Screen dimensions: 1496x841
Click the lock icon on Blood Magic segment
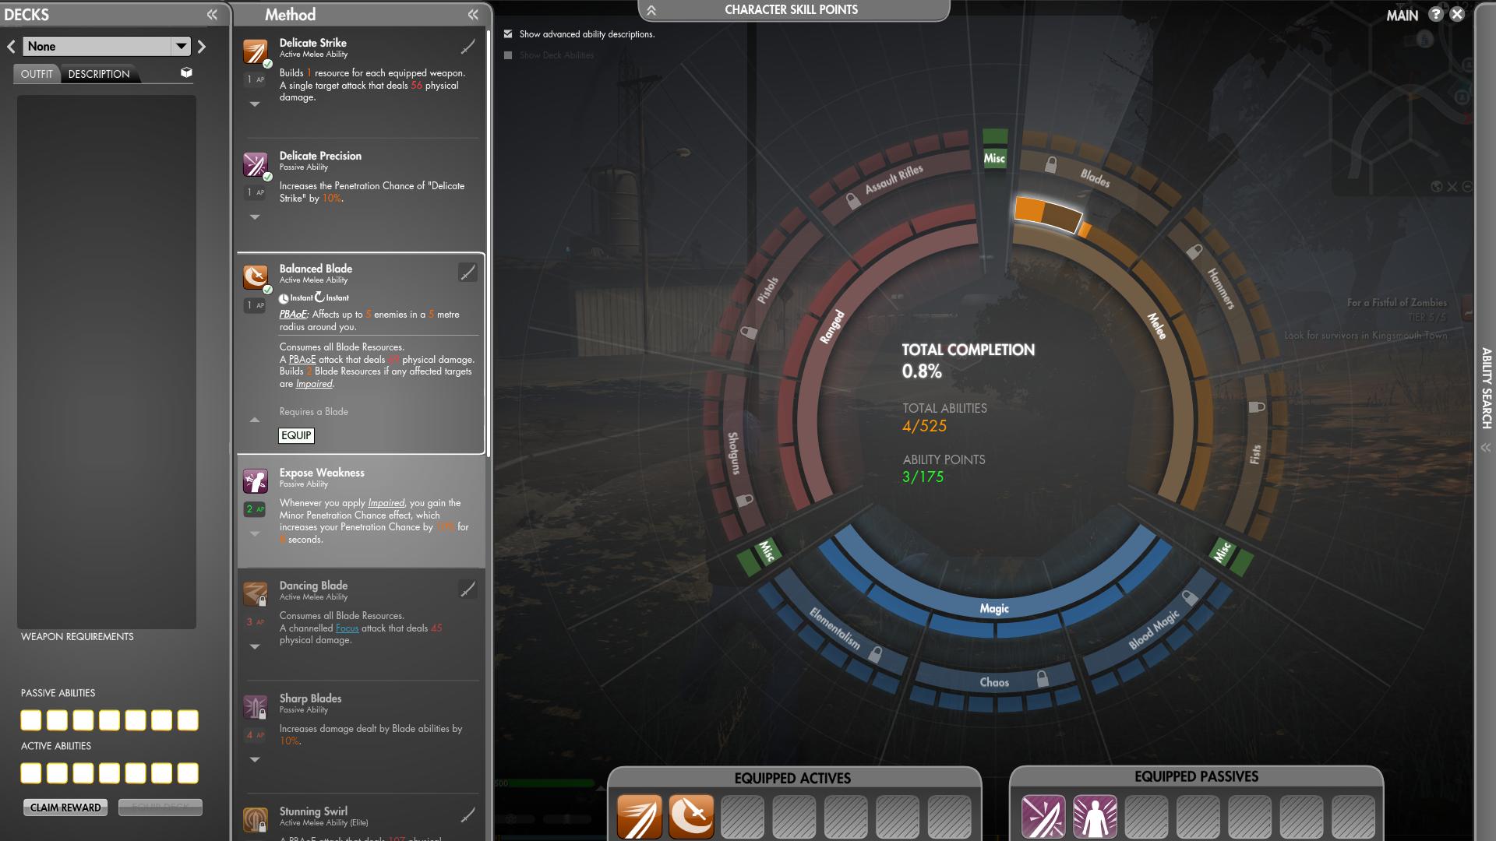pyautogui.click(x=1189, y=597)
